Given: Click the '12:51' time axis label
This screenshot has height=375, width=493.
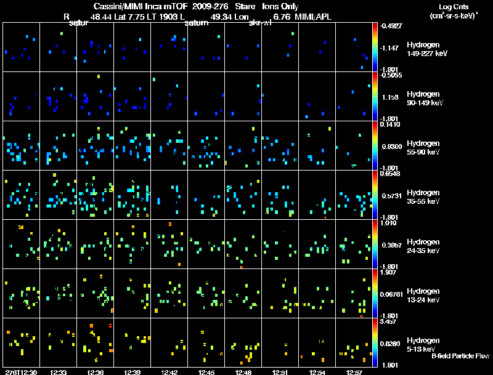Looking at the screenshot, I should 280,372.
